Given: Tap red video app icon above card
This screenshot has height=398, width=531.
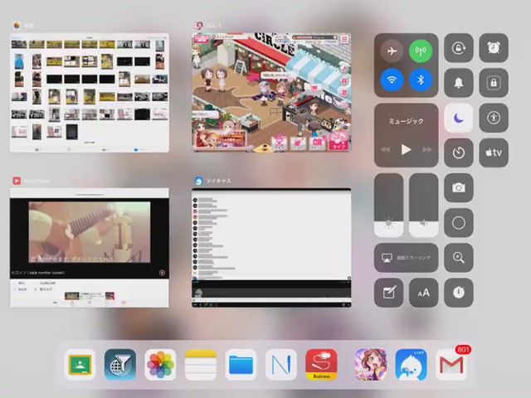Looking at the screenshot, I should coord(17,181).
